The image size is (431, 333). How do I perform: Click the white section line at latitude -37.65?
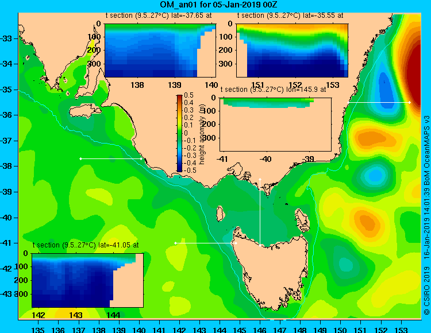click(x=111, y=158)
